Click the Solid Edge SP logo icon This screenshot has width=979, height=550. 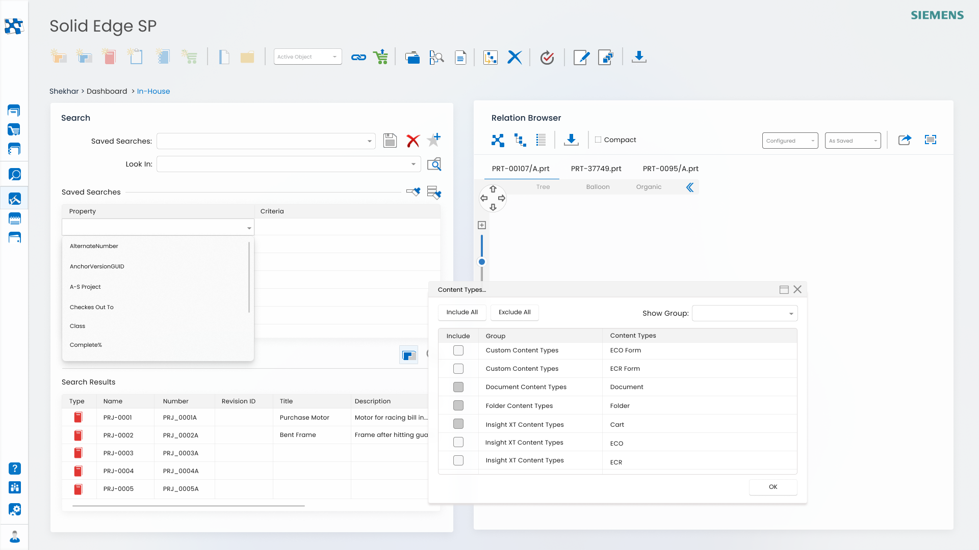[14, 26]
